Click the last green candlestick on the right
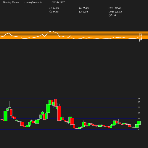148x148 pixels. pyautogui.click(x=139, y=123)
